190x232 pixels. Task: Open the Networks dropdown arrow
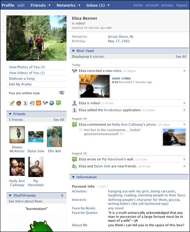[x=79, y=5]
